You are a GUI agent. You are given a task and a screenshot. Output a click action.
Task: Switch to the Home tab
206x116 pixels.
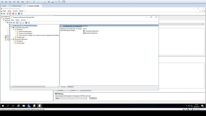point(5,6)
